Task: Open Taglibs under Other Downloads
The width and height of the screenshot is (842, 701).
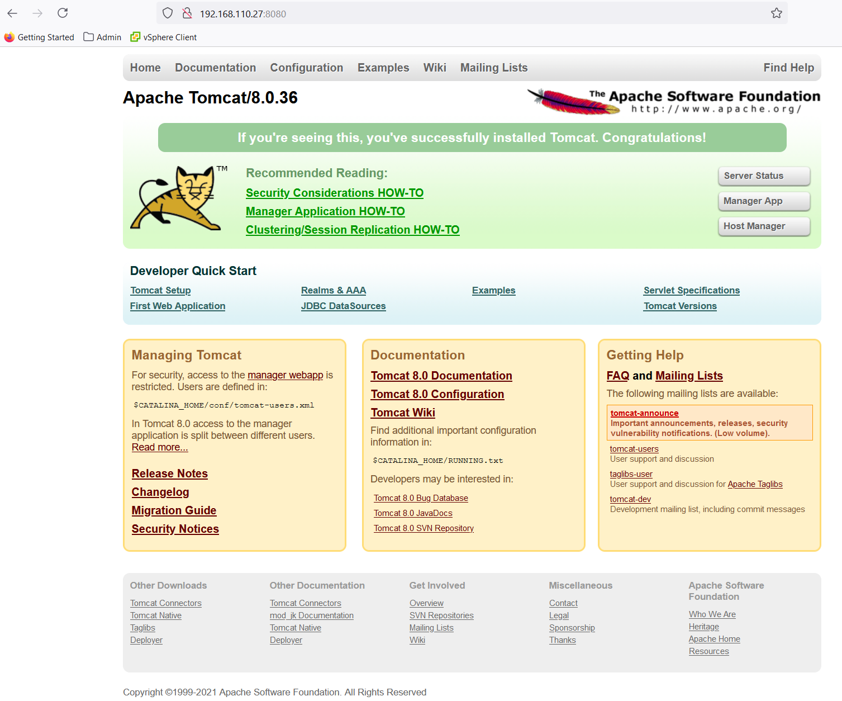Action: [x=142, y=628]
